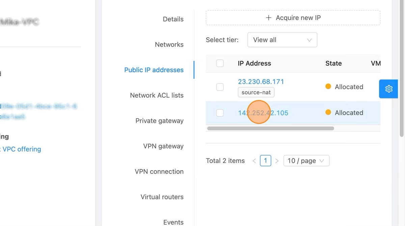Screen dimensions: 405x226
Task: Go to previous page arrow
Action: (x=254, y=161)
